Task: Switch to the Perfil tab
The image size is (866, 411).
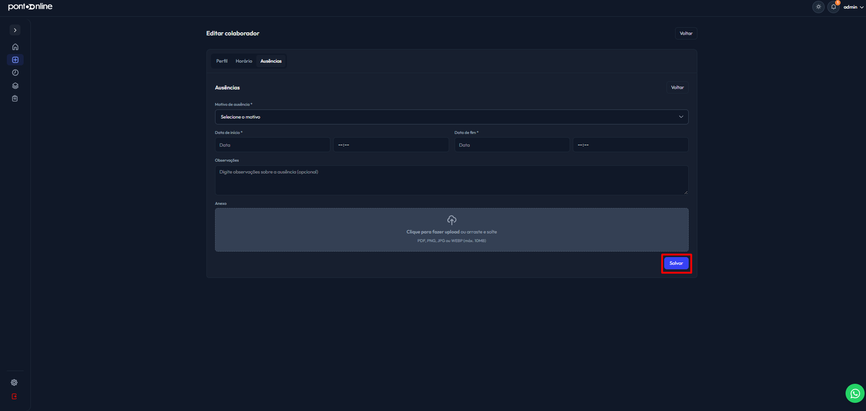Action: click(x=222, y=61)
